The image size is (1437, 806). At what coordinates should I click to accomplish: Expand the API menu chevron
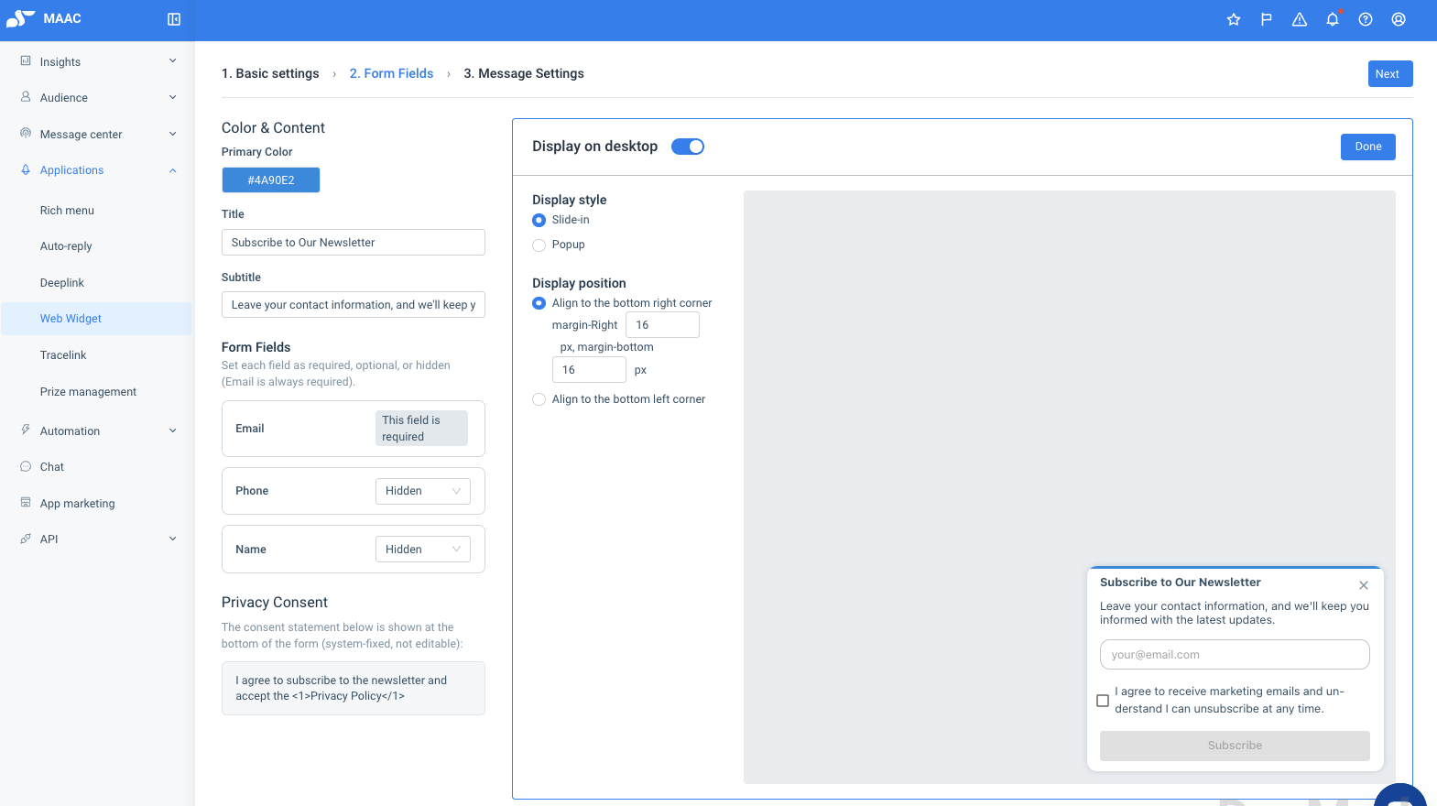point(172,539)
